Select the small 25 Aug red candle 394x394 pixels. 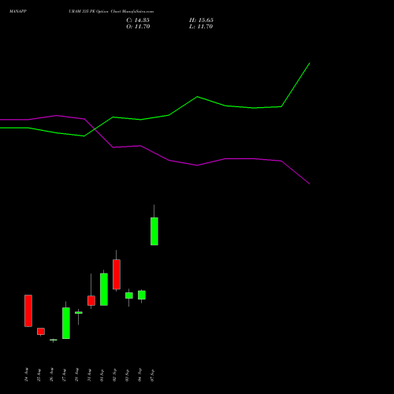click(41, 331)
